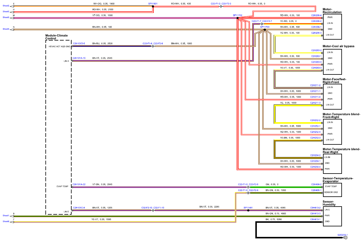Click the Motor-Cool air bypass title
This screenshot has width=363, height=242.
point(338,46)
